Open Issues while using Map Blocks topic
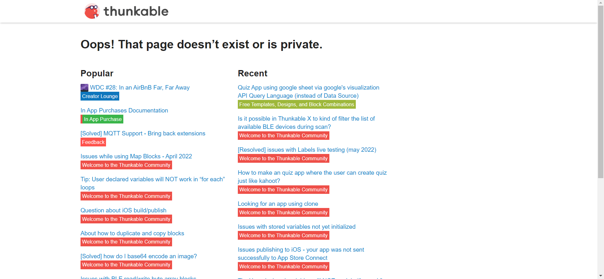This screenshot has height=279, width=604. (x=136, y=156)
